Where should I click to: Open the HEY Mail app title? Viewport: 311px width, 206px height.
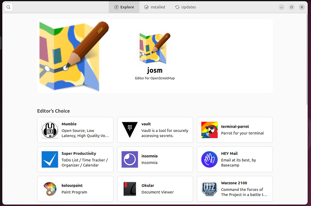tap(229, 153)
